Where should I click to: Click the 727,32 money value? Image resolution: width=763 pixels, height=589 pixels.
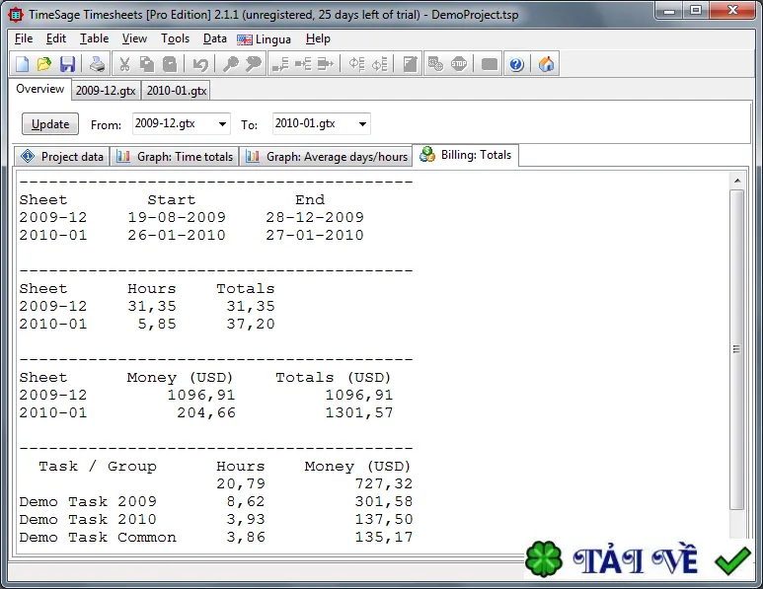pyautogui.click(x=383, y=484)
